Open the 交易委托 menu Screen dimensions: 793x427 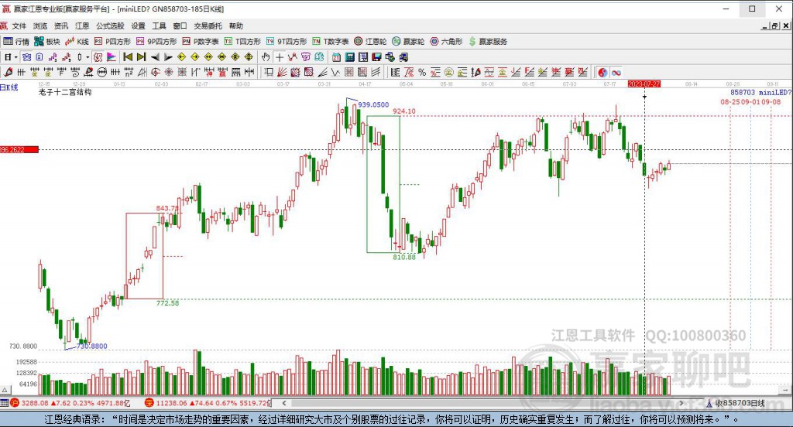click(209, 26)
